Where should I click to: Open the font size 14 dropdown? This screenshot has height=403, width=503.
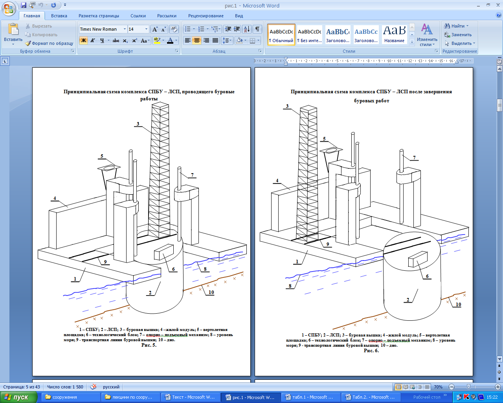(146, 29)
